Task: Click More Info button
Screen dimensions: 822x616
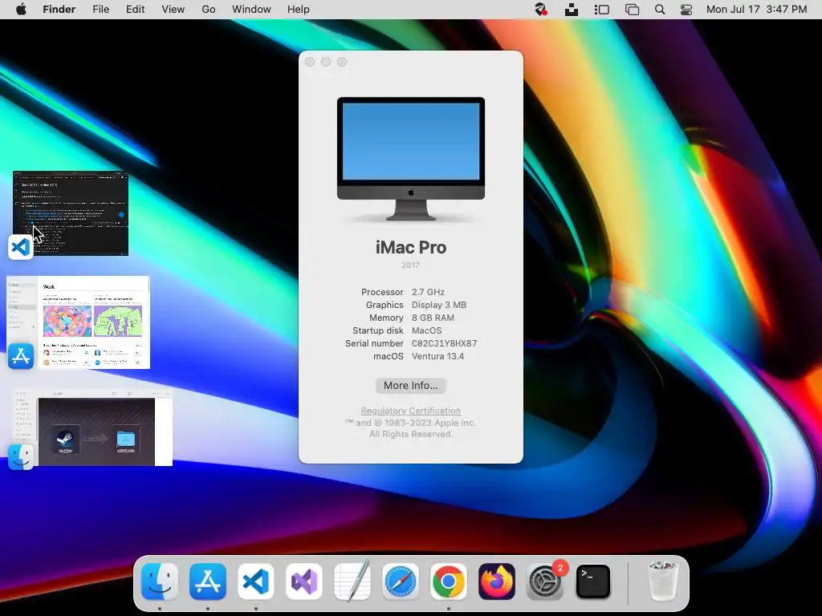Action: (410, 386)
